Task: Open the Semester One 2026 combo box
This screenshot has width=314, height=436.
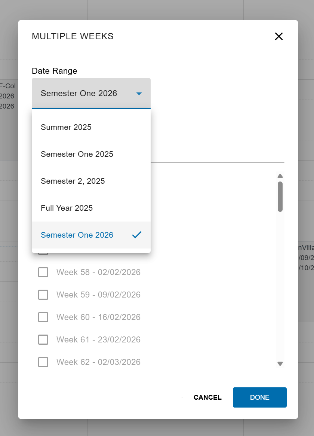Action: click(91, 94)
